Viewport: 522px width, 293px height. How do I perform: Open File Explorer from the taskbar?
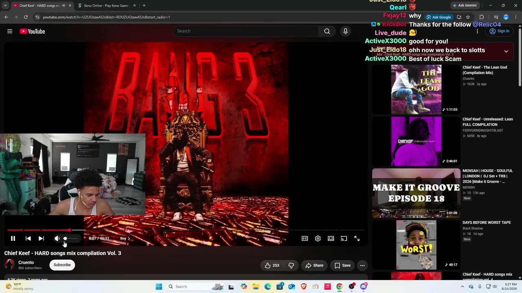[x=256, y=286]
